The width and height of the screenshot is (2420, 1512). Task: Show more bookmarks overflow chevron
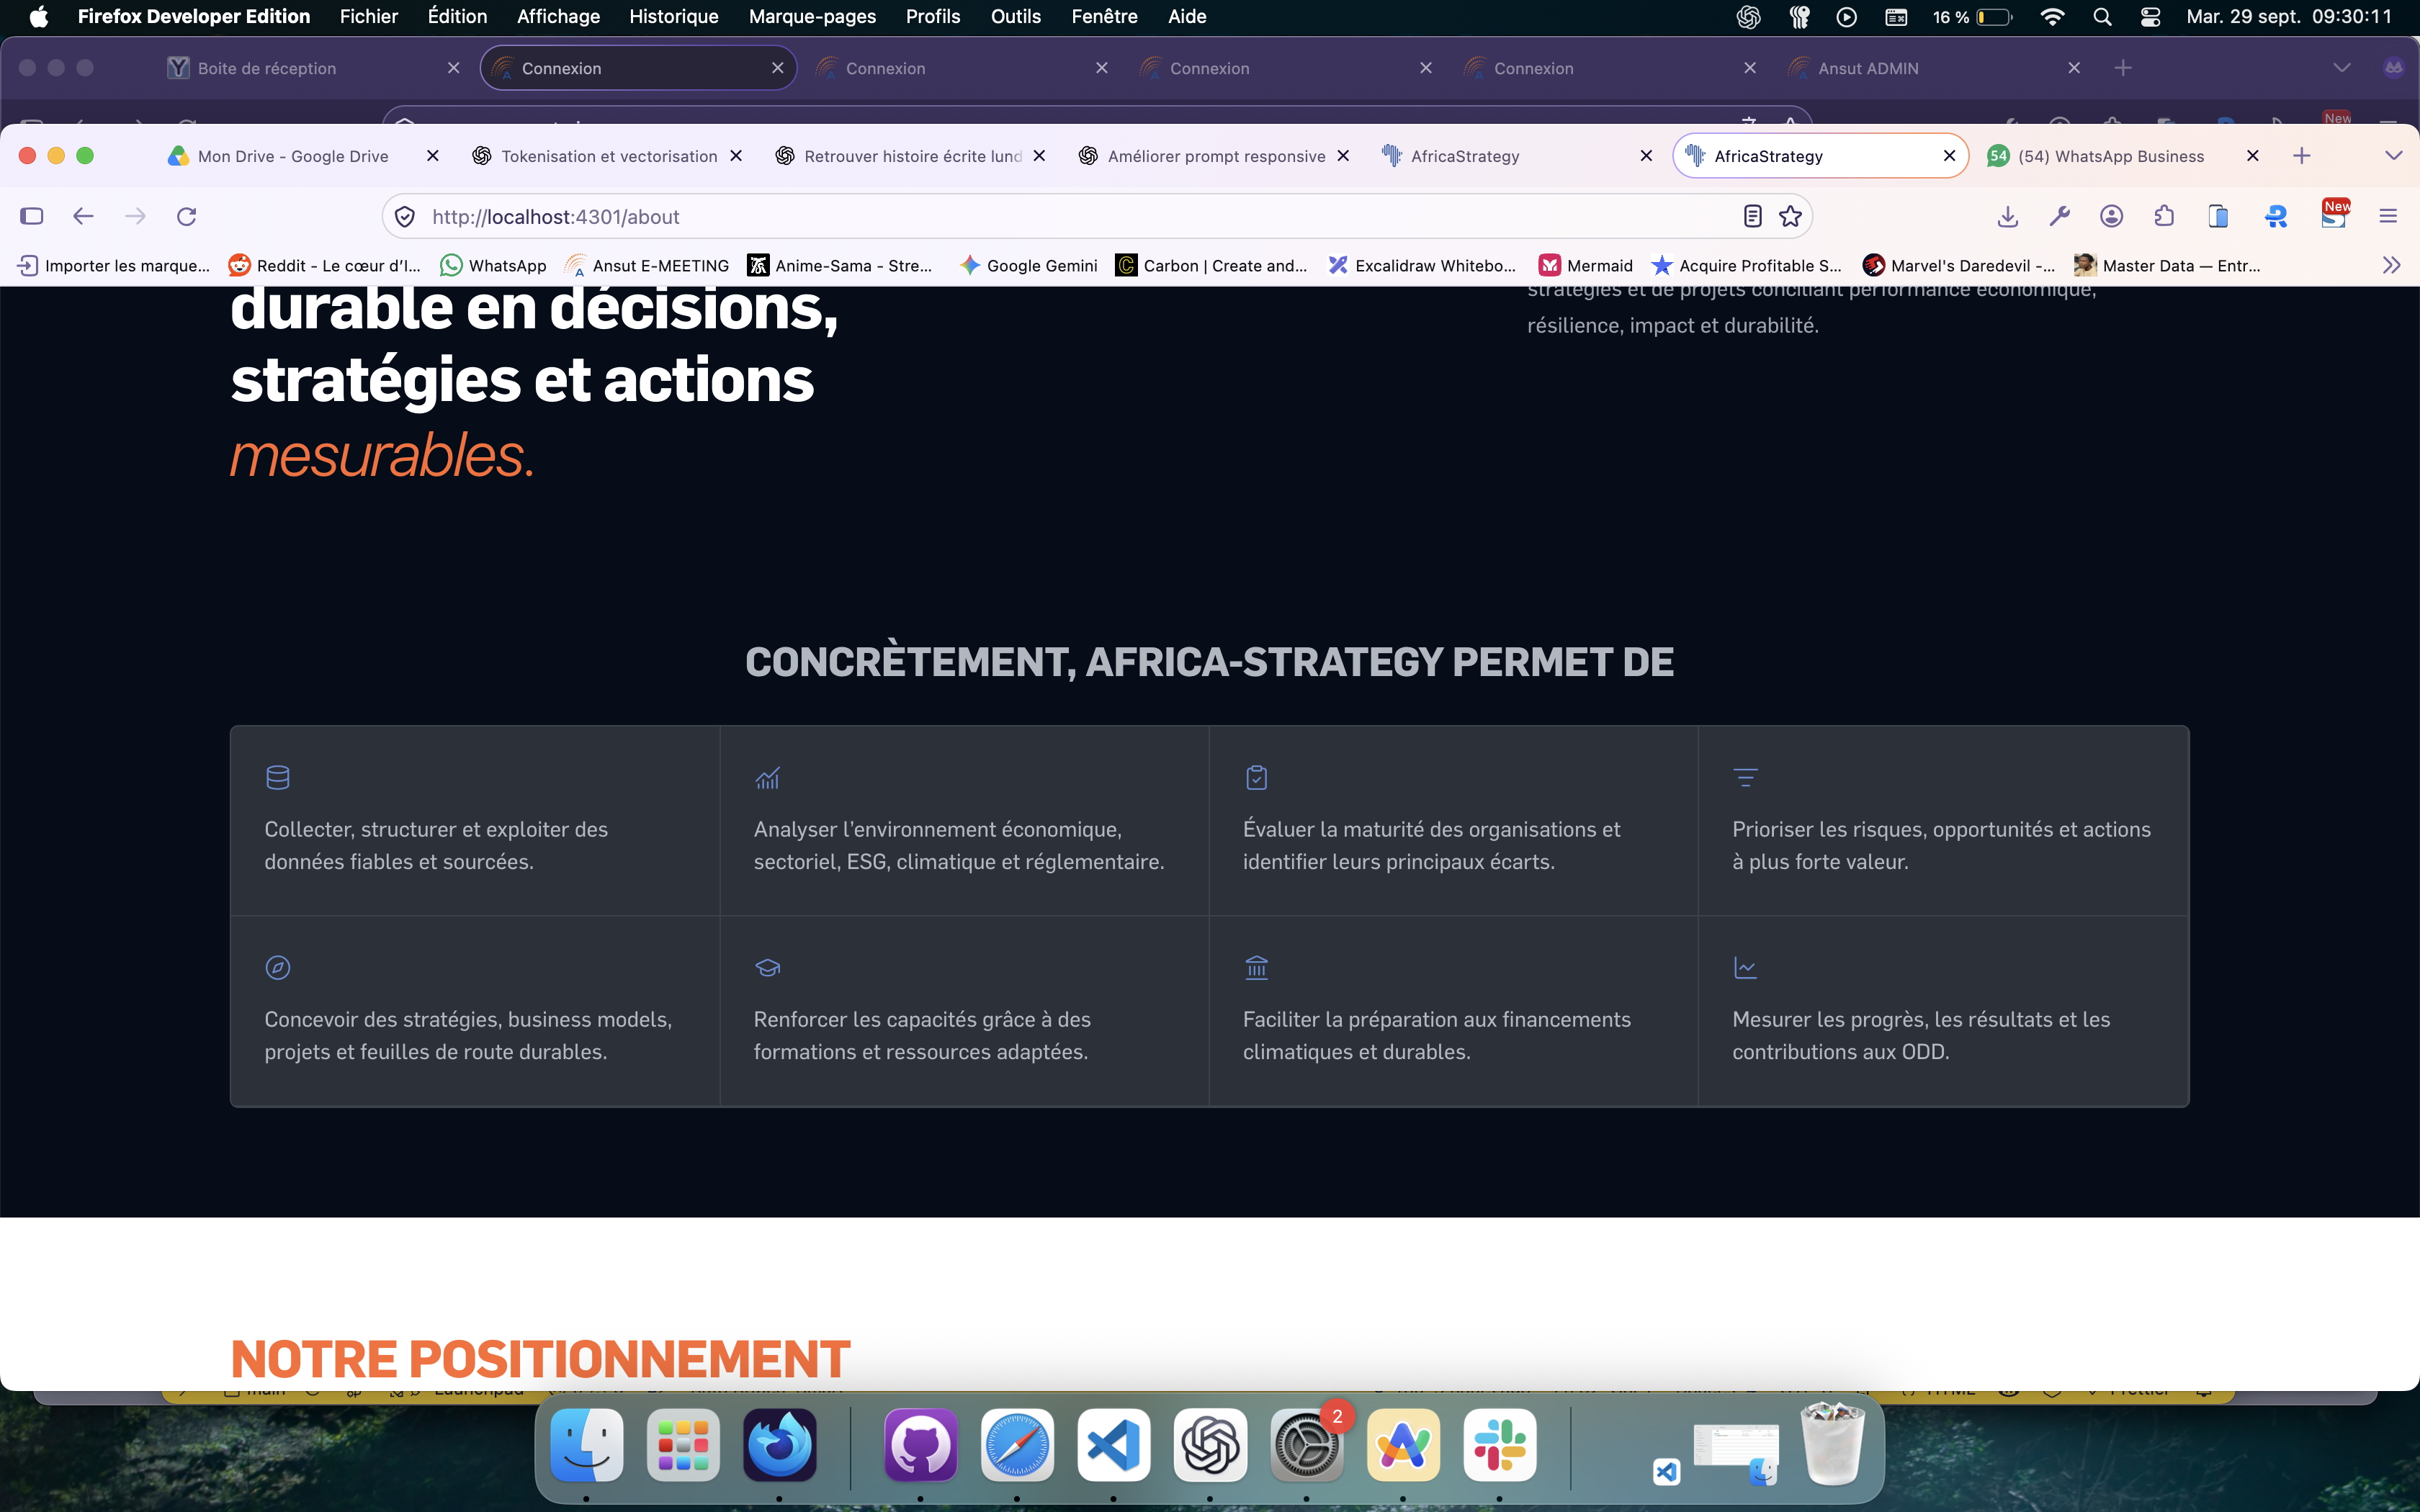2391,265
